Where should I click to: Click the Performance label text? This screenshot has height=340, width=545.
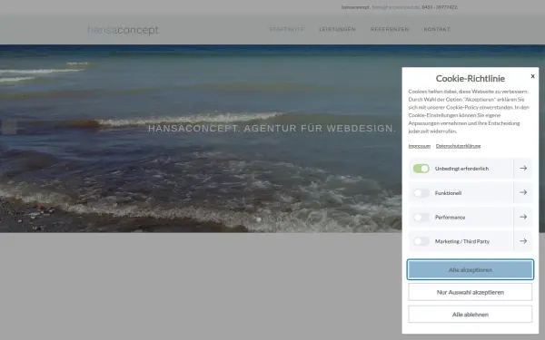tap(450, 218)
